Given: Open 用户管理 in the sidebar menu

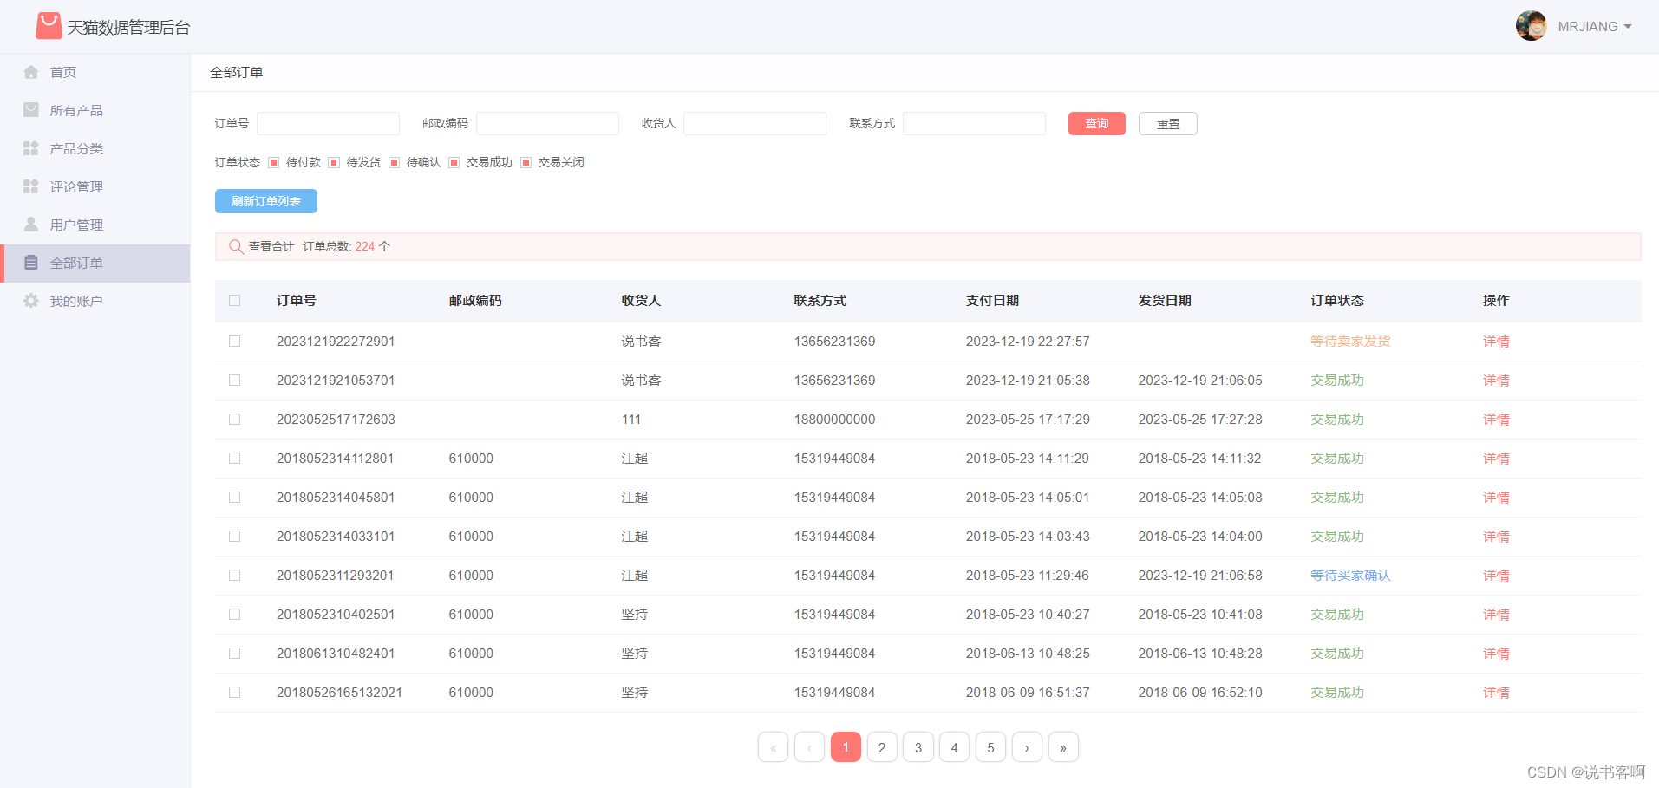Looking at the screenshot, I should point(95,225).
